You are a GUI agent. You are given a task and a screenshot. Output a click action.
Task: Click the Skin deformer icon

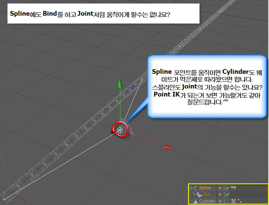(x=199, y=195)
